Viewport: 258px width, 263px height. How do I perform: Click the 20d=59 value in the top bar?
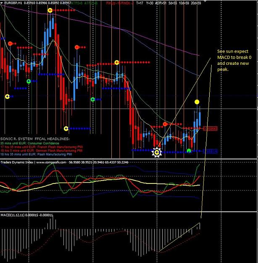click(x=196, y=3)
